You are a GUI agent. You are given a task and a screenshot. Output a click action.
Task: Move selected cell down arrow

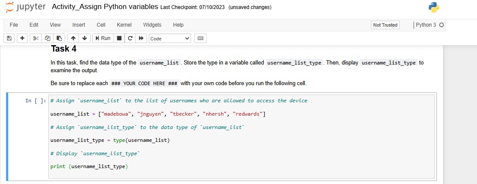tap(85, 38)
